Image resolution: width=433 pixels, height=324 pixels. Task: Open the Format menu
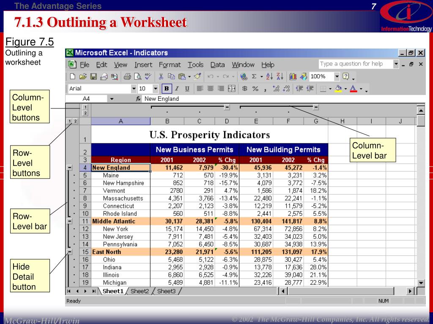click(170, 65)
